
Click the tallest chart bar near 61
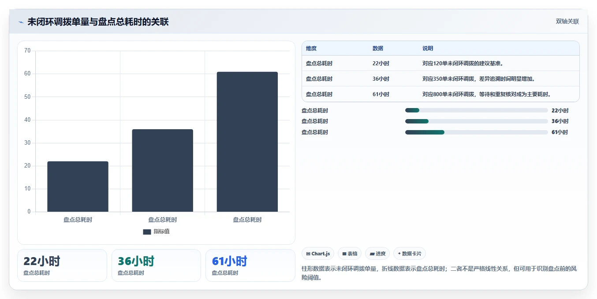247,142
